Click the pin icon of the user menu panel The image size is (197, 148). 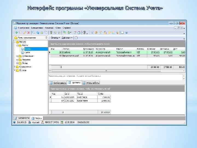[46, 38]
